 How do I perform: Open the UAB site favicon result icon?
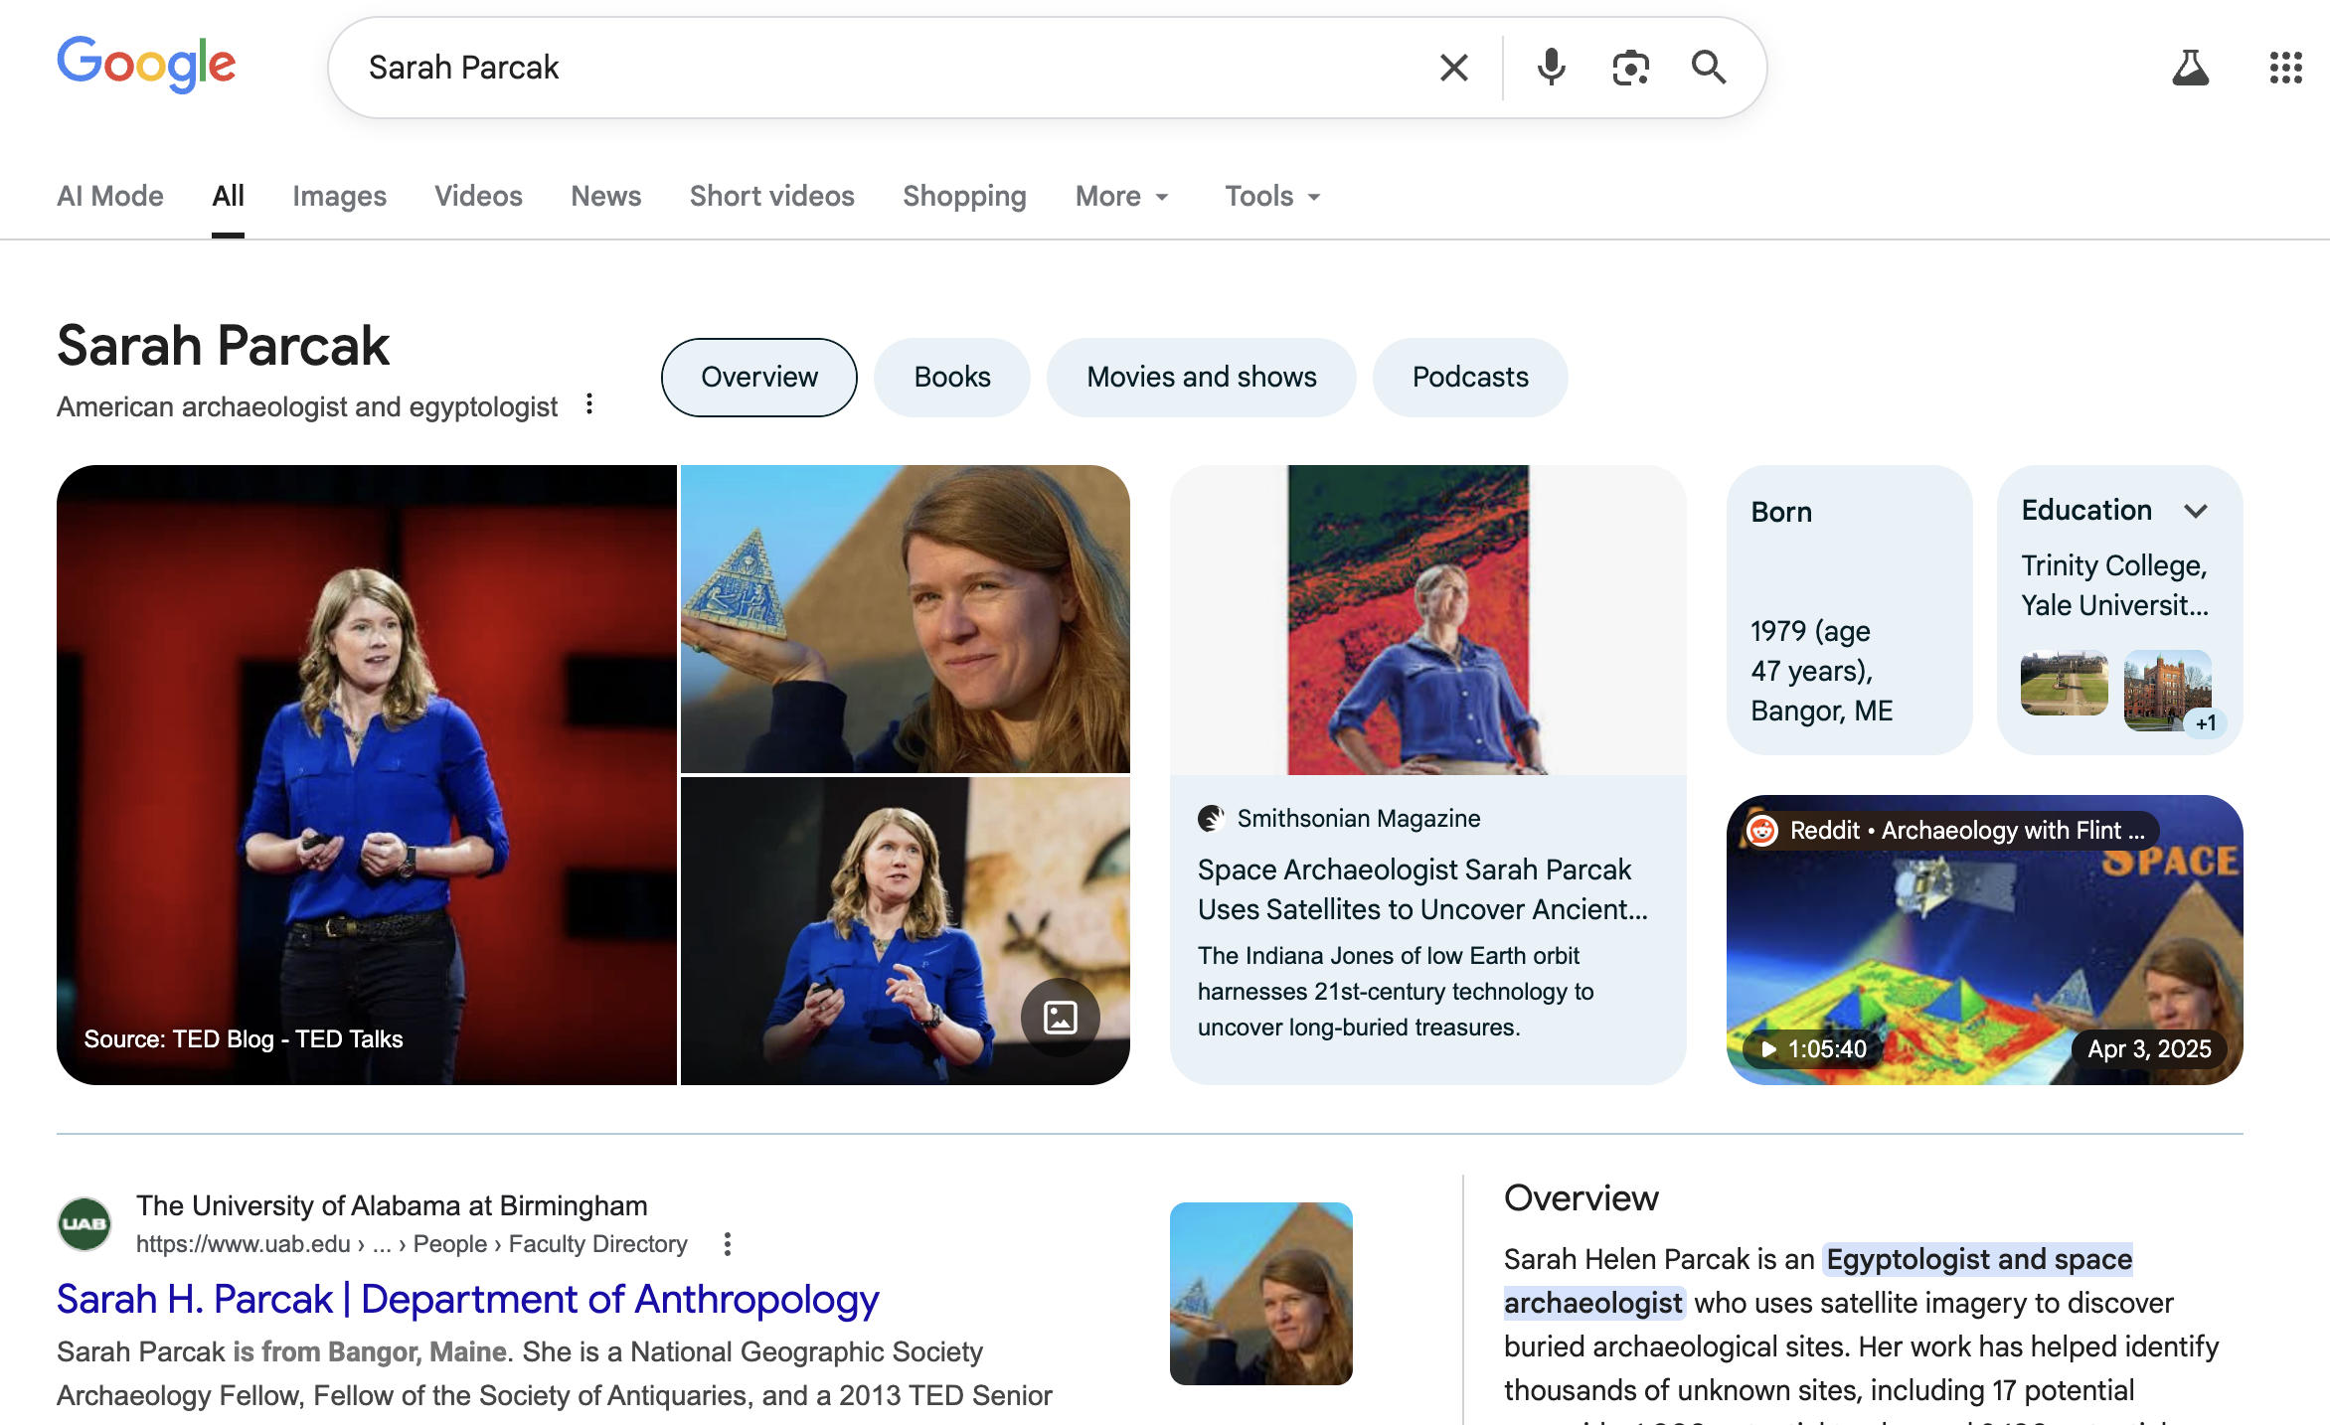click(x=83, y=1224)
